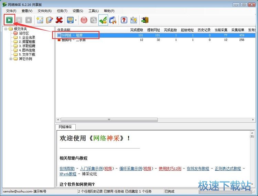Open the dropdown arrow beside the save icon
Viewport: 258px width, 196px height.
pos(76,20)
